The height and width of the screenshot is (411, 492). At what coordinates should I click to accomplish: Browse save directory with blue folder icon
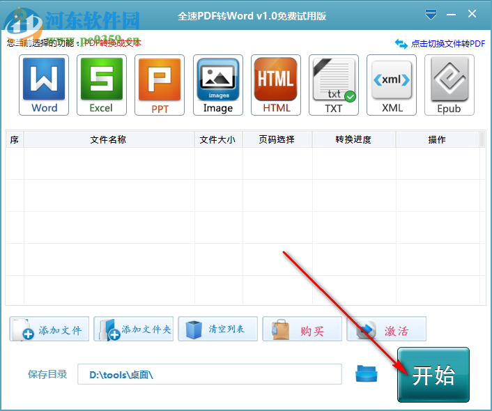367,373
